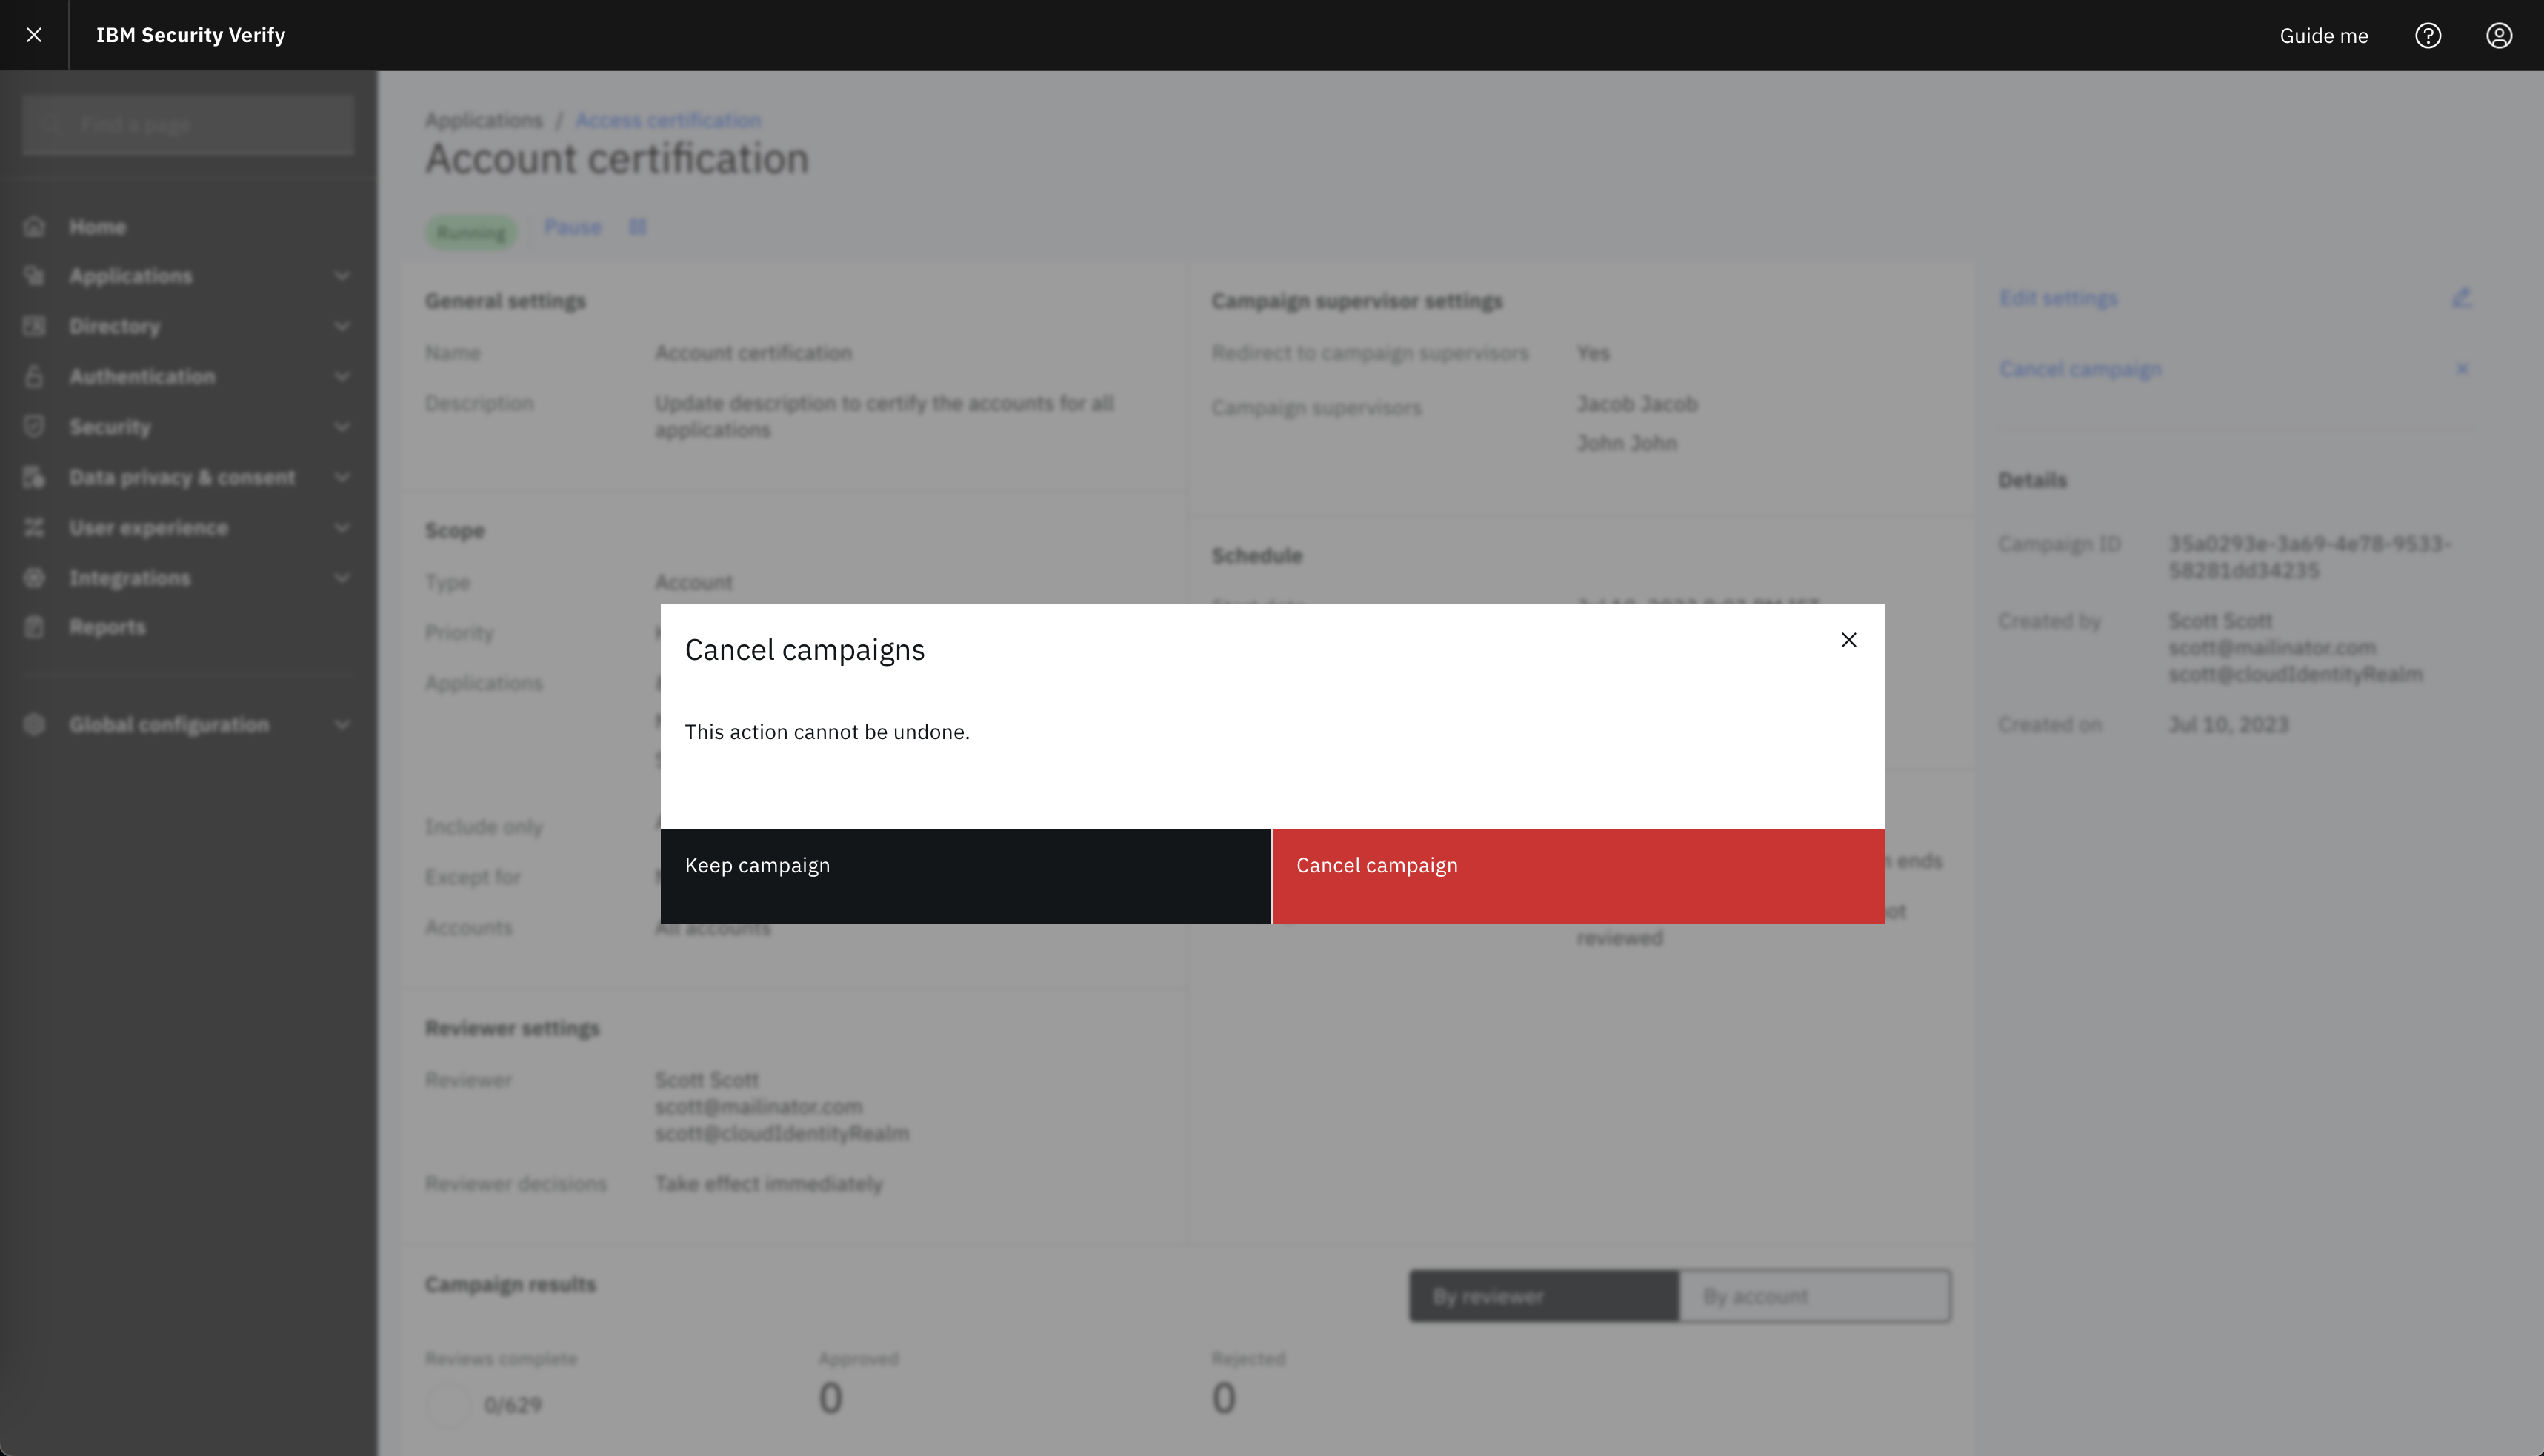Click the pause icon next to Pause

point(637,227)
